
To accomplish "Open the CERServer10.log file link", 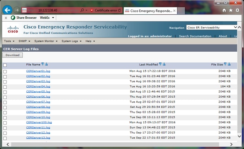I will pyautogui.click(x=38, y=117).
